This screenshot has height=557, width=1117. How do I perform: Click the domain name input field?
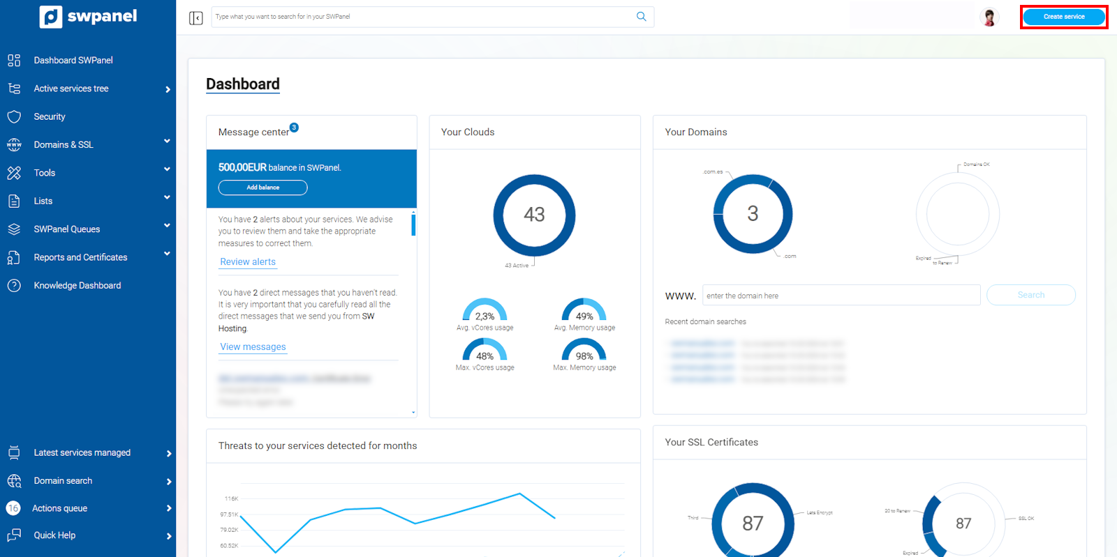pyautogui.click(x=841, y=296)
